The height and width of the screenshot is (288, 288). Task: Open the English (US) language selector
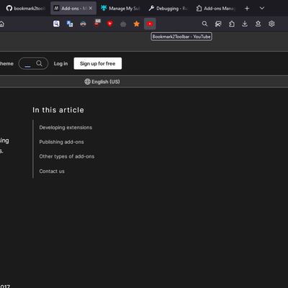102,81
